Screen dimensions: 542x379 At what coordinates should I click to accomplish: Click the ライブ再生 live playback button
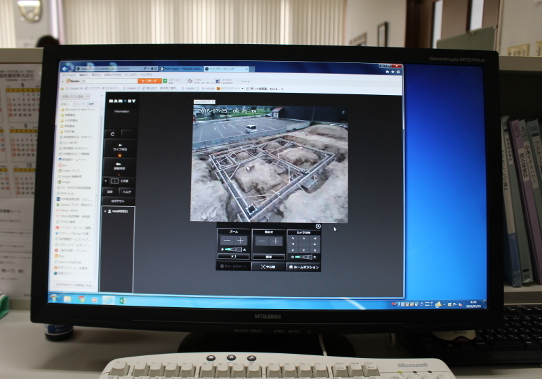point(118,148)
